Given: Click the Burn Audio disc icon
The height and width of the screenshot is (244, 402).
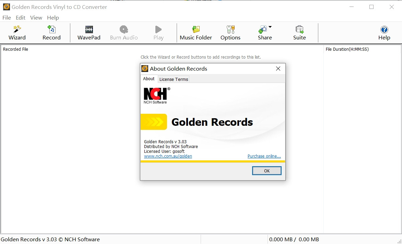Looking at the screenshot, I should click(x=124, y=29).
